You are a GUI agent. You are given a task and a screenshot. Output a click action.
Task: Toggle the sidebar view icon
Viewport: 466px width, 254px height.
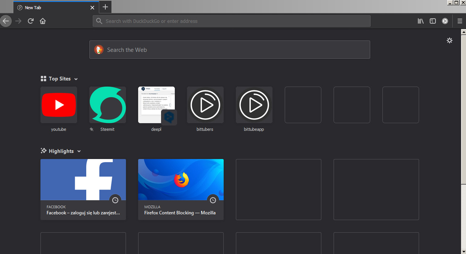[433, 21]
